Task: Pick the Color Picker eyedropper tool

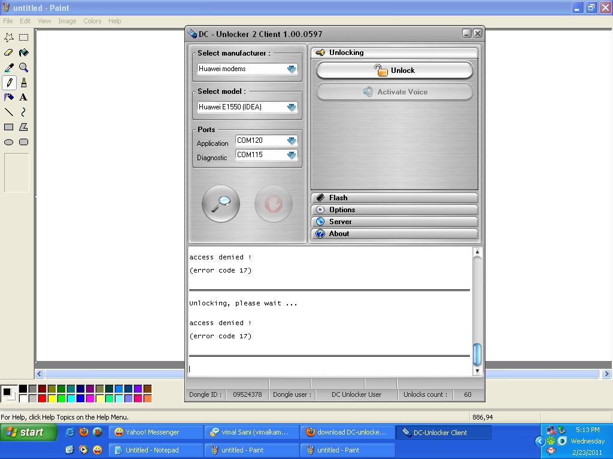Action: [x=9, y=68]
